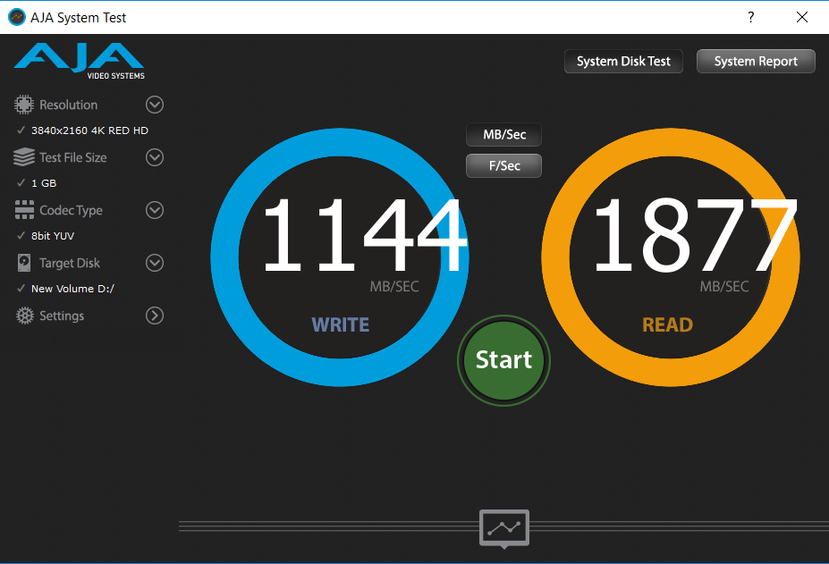Screen dimensions: 829x564
Task: Select the 3840x2160 4K RED HD value
Action: pos(89,130)
